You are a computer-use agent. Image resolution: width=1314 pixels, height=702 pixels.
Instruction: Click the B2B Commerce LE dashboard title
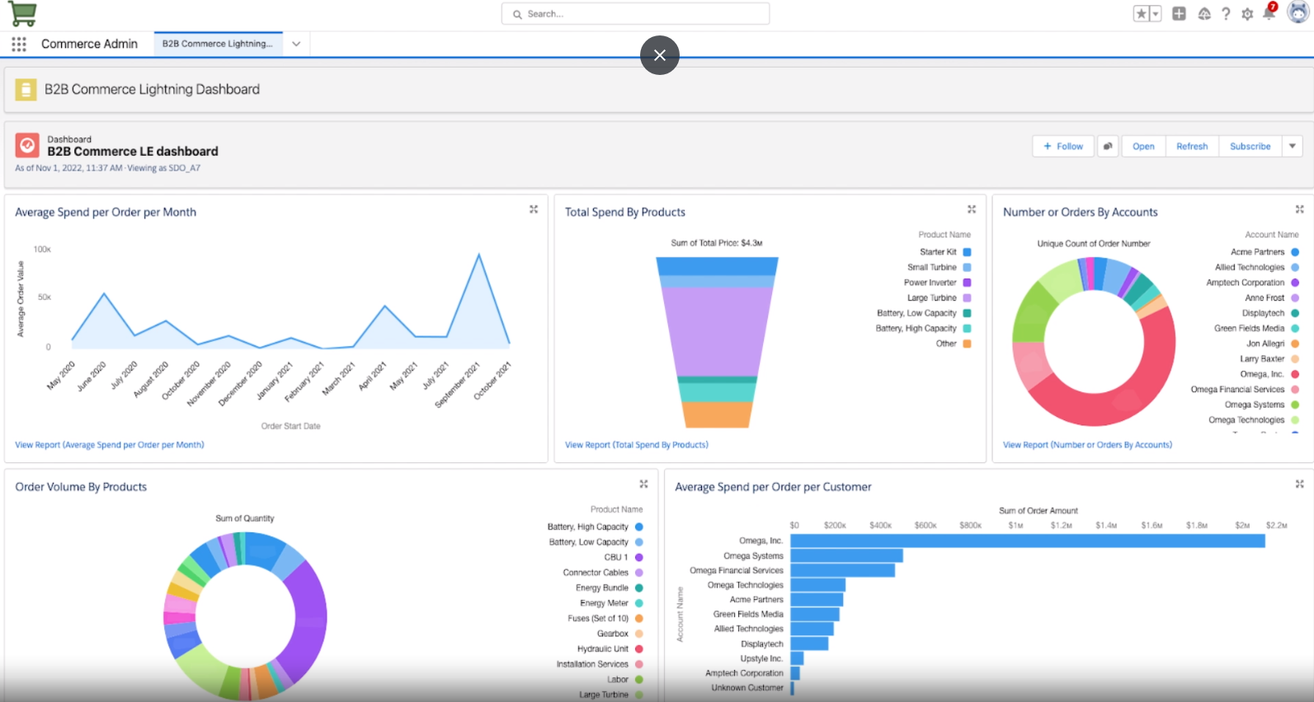133,152
